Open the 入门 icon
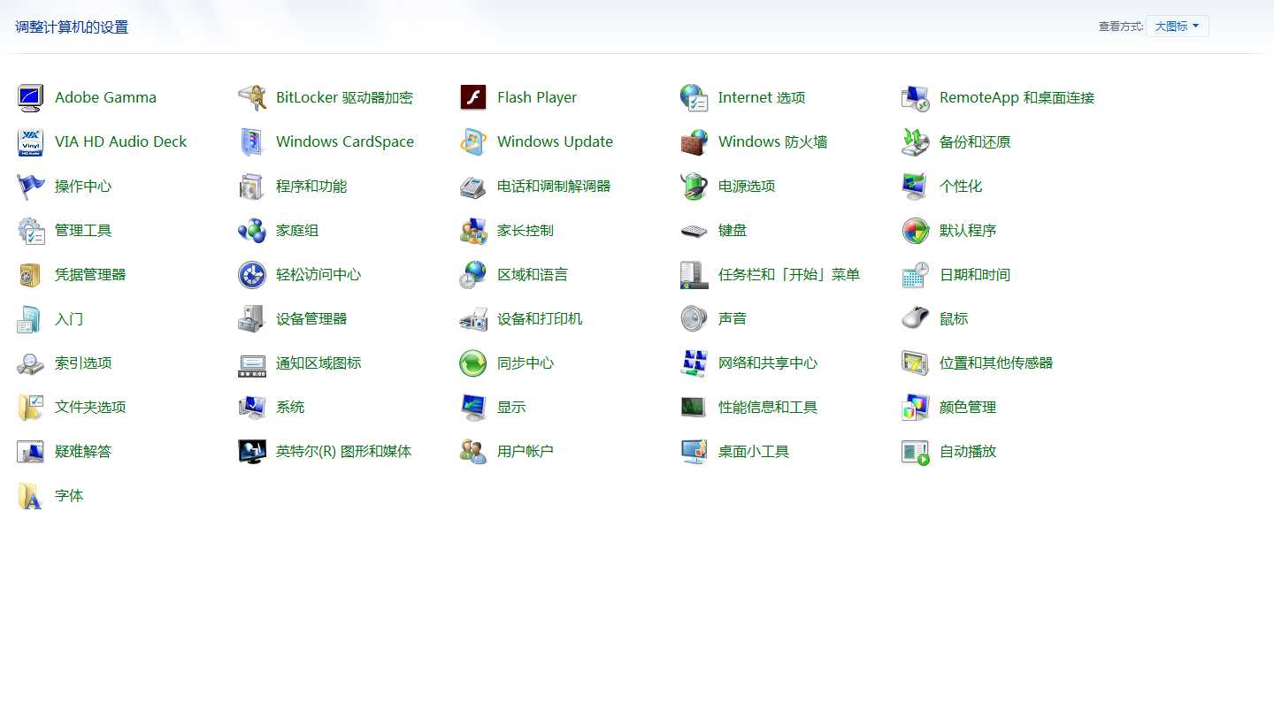The image size is (1274, 710). point(31,318)
